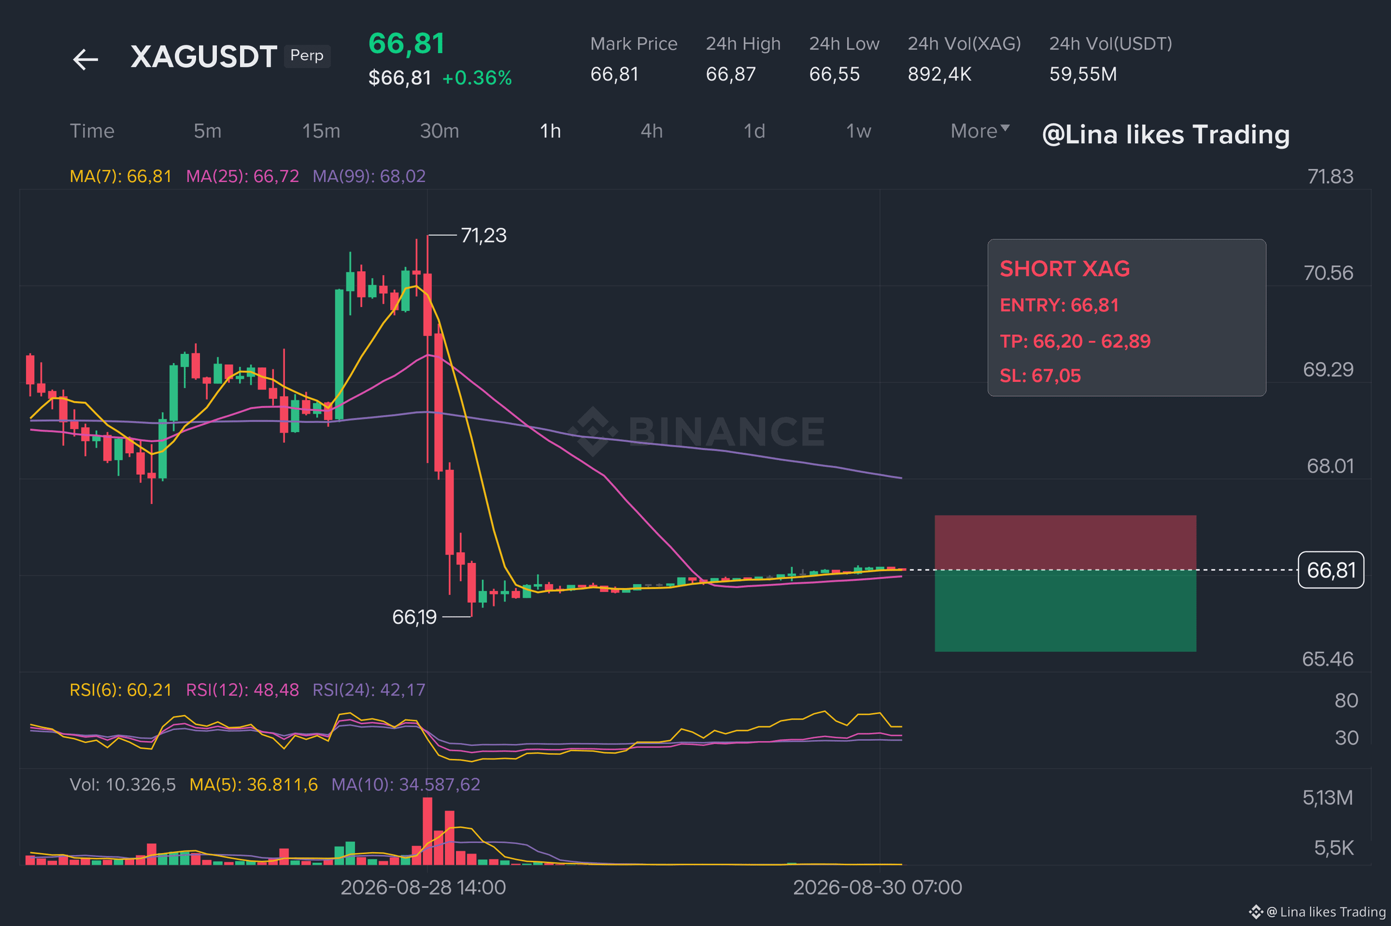Open the XAGUSDT symbol selector

(204, 57)
